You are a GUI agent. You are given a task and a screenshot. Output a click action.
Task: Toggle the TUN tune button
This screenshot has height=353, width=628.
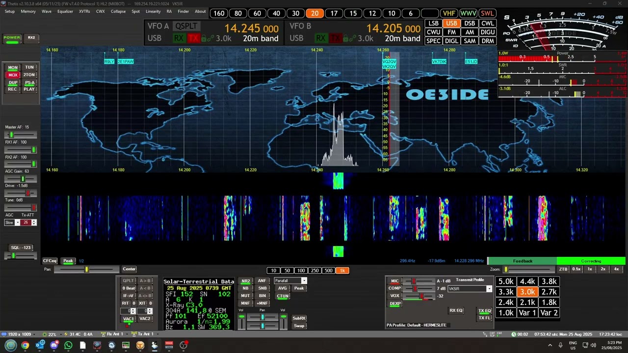coord(29,67)
